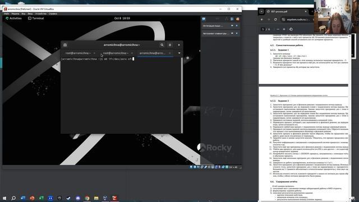Viewport: 359px width, 202px height.
Task: Go back in the browser
Action: (x=262, y=20)
